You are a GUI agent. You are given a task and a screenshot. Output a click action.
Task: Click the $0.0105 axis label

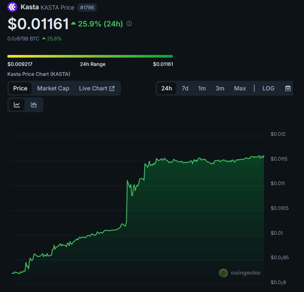279,208
